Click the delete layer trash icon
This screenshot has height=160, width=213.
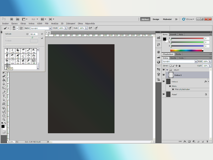click(x=208, y=141)
